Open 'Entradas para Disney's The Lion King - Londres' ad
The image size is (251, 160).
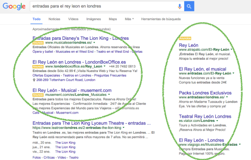81,38
